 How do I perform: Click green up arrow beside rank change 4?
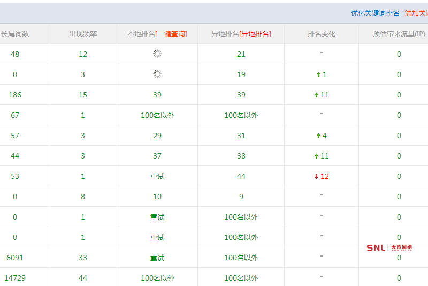coord(318,136)
